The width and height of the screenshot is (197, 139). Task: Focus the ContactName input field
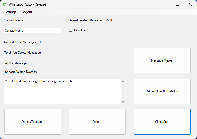[33, 31]
